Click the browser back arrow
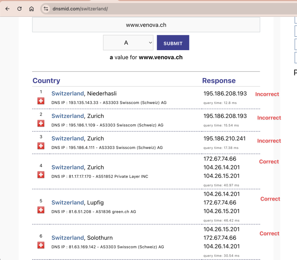The image size is (297, 260). 7,8
